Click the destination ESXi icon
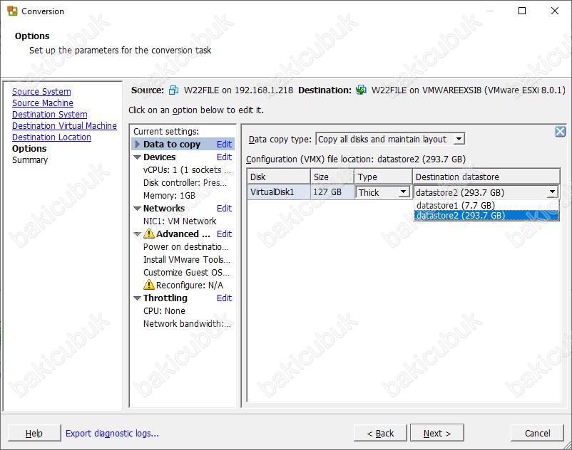The width and height of the screenshot is (572, 450). coord(361,90)
